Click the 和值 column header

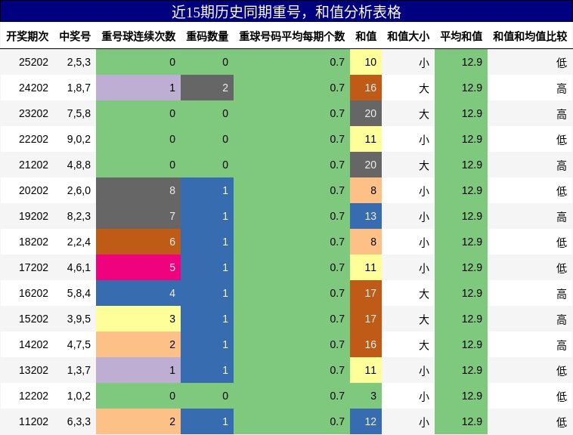click(x=366, y=36)
